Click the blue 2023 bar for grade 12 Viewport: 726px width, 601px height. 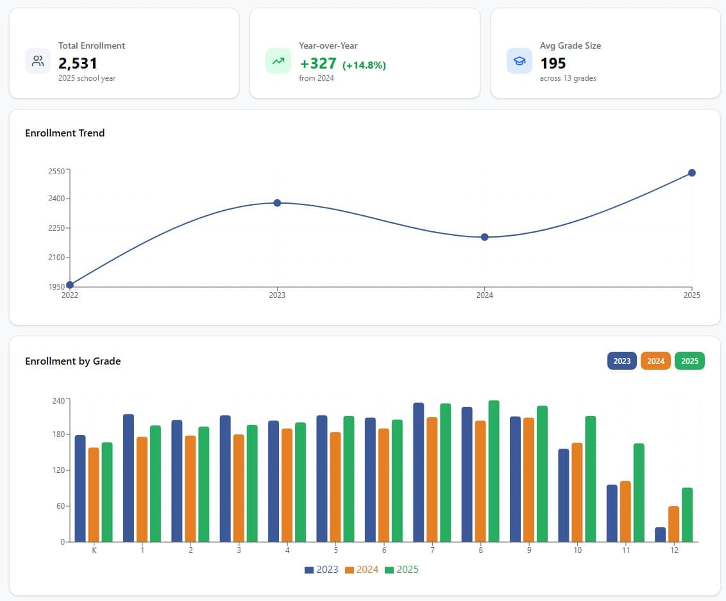660,534
